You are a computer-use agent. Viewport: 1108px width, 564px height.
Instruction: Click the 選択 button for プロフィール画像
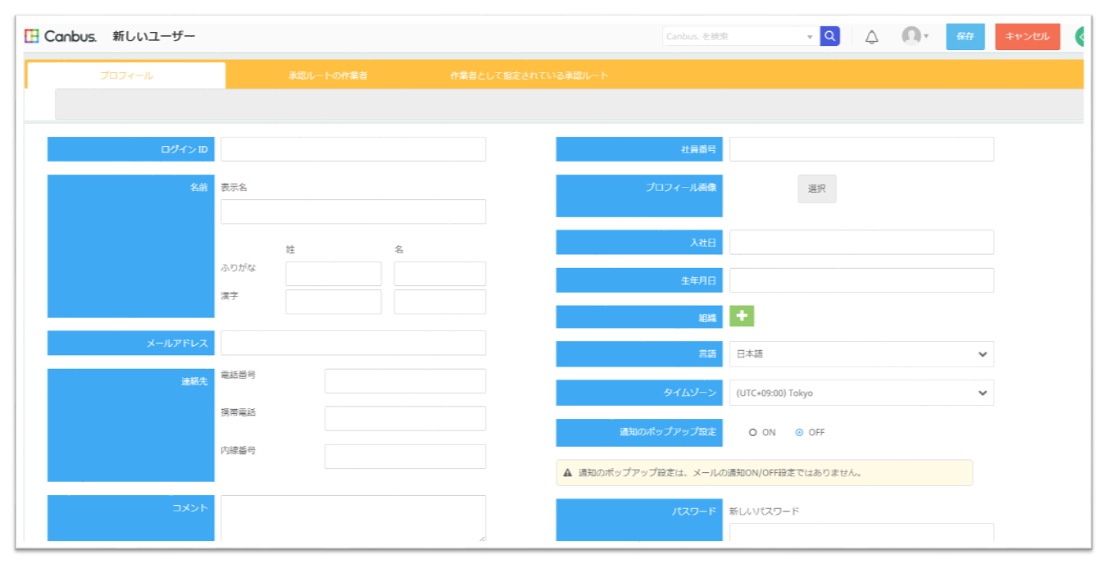pos(817,189)
